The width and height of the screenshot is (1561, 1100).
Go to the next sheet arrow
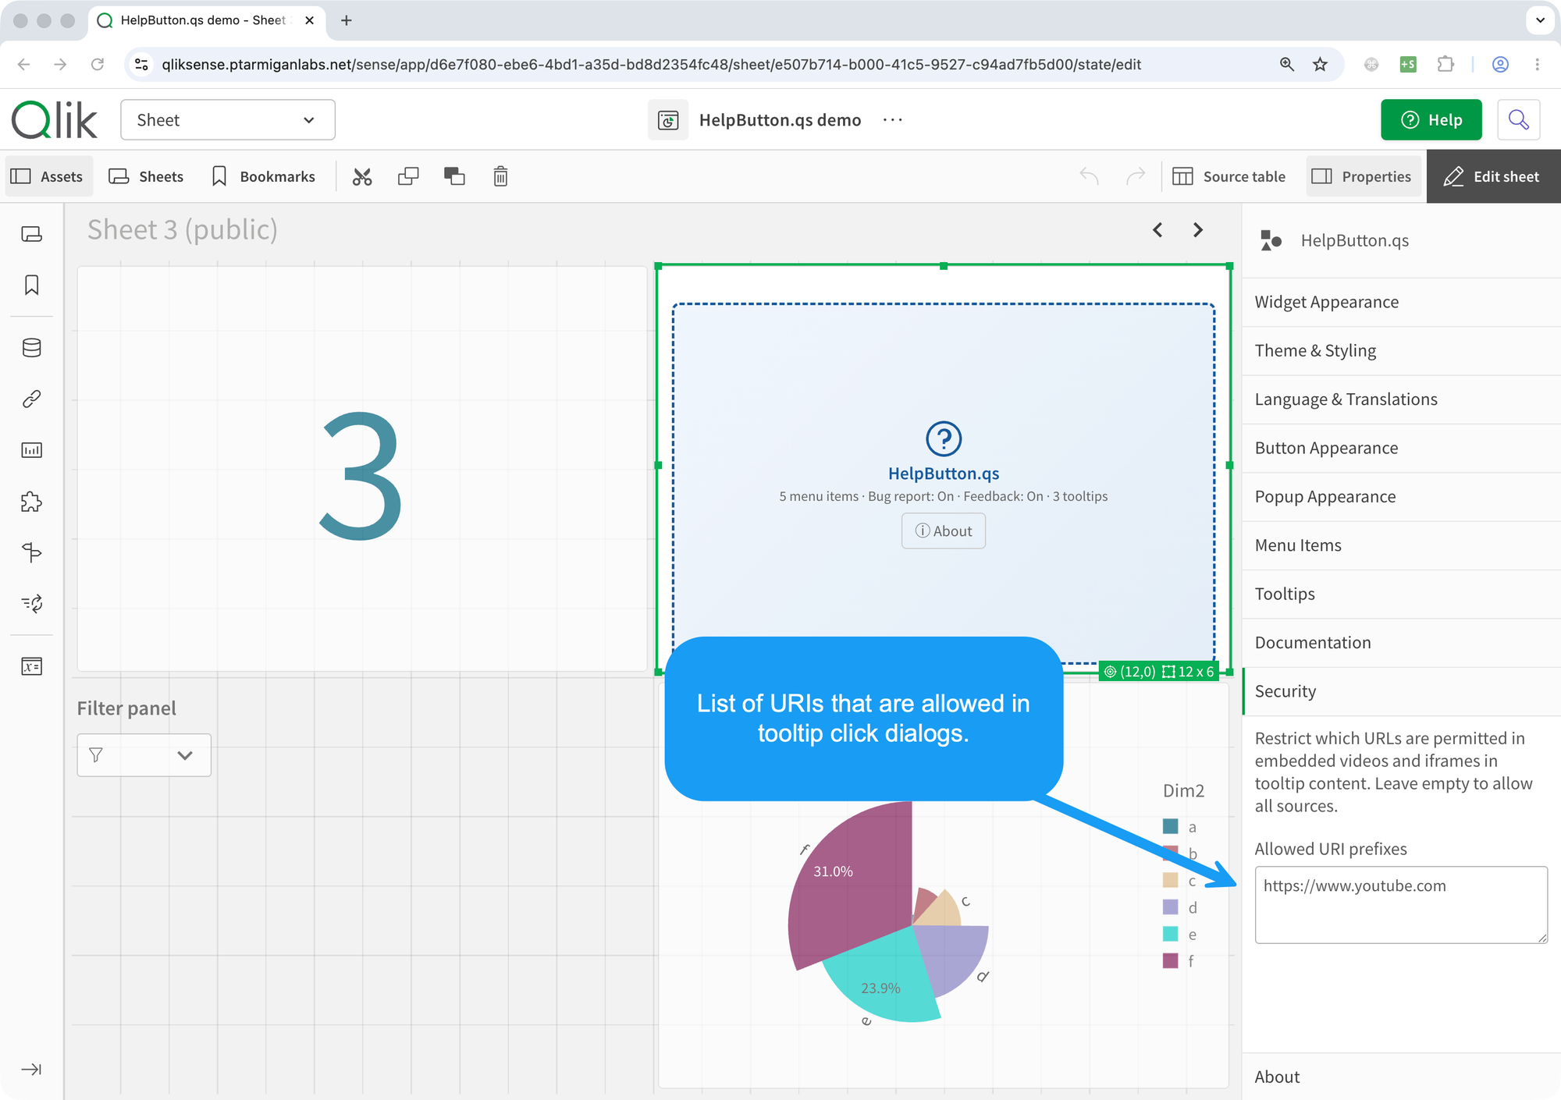point(1198,229)
